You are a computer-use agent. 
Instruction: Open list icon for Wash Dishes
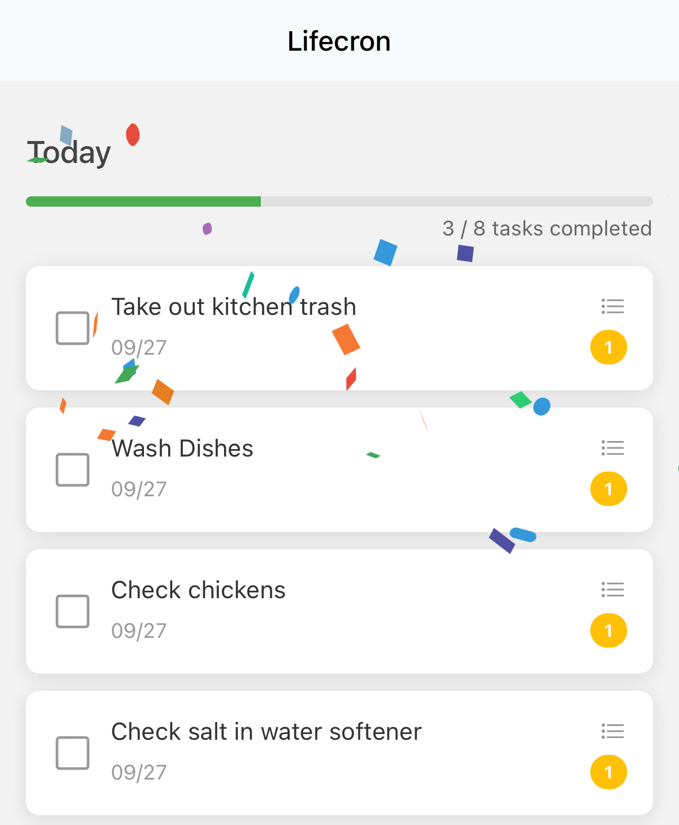pyautogui.click(x=612, y=448)
